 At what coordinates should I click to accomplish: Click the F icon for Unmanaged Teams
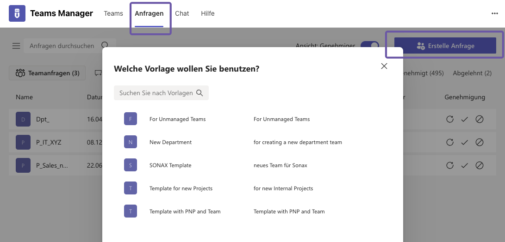click(131, 119)
